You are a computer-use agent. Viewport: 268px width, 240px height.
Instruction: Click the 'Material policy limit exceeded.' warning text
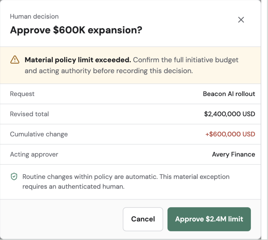tap(78, 60)
